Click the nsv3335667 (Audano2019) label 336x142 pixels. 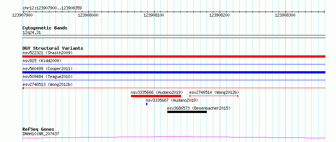pos(172,100)
